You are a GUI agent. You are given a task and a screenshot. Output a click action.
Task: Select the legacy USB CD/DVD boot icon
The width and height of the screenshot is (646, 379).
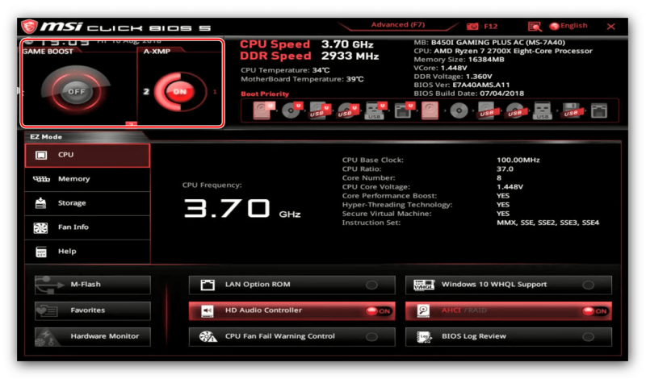pyautogui.click(x=515, y=110)
